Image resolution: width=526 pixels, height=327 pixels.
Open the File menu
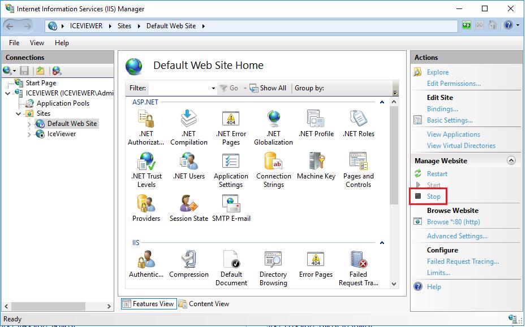click(14, 43)
